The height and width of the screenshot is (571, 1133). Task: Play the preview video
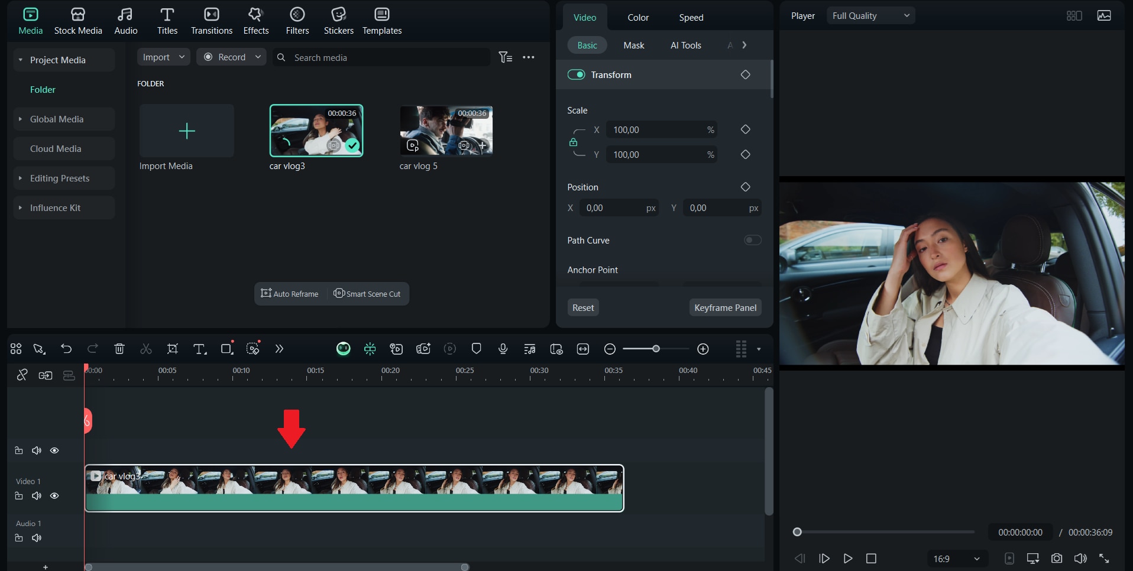coord(847,558)
